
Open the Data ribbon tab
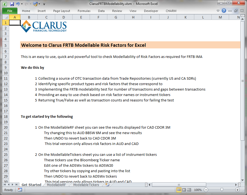point(101,11)
